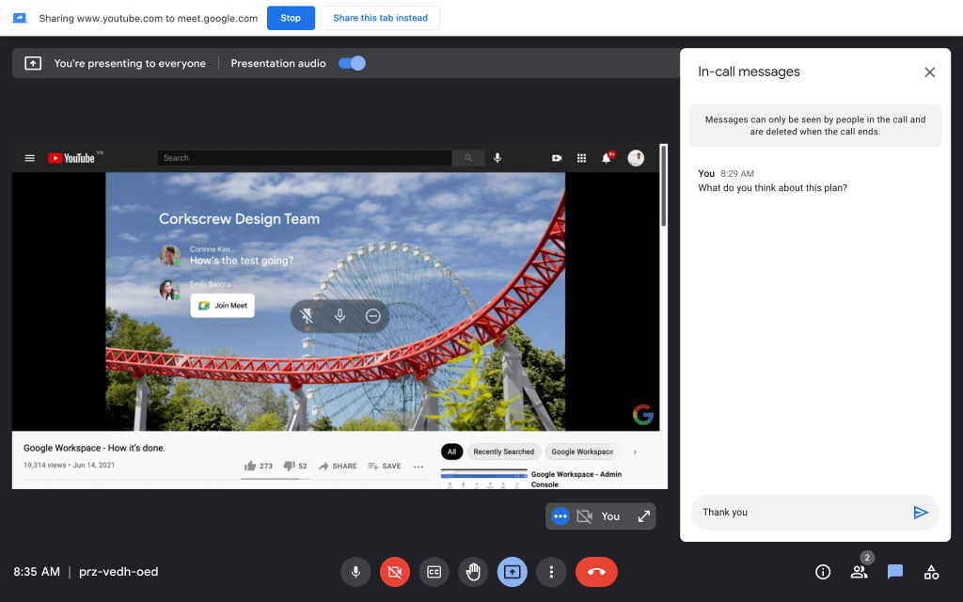The width and height of the screenshot is (963, 602).
Task: Expand filter chips with right arrow
Action: click(635, 451)
